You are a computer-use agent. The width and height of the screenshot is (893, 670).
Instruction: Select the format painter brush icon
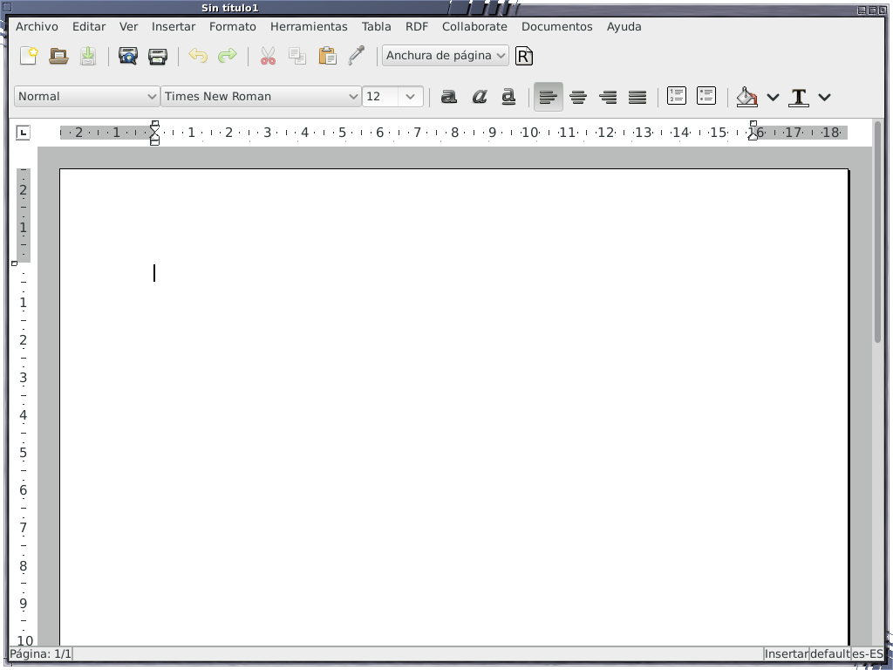tap(357, 57)
